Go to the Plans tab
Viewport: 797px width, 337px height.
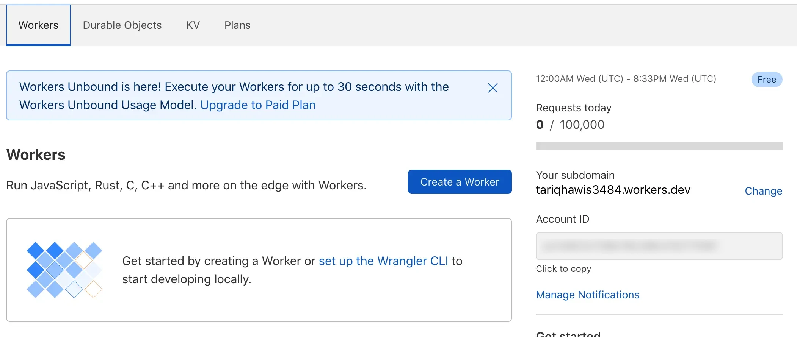click(x=237, y=25)
